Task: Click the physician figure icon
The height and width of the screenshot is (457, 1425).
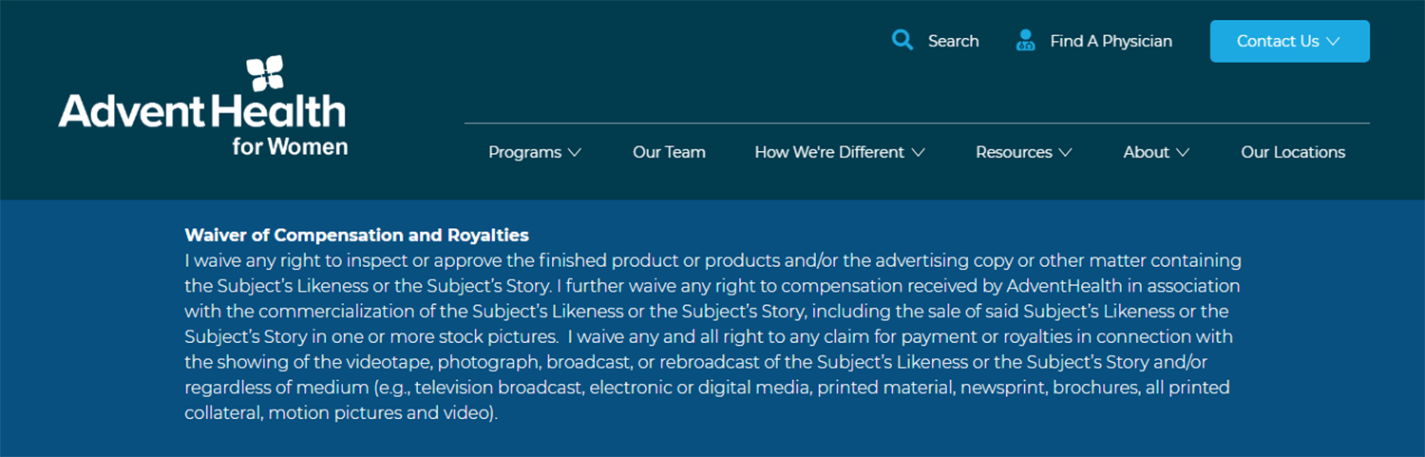Action: click(x=1025, y=41)
